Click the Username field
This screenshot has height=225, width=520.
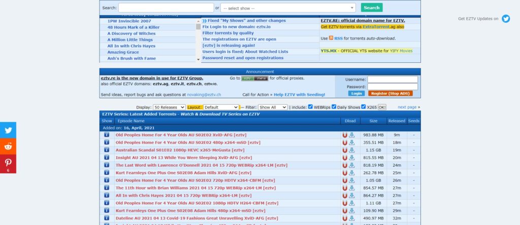[x=393, y=80]
